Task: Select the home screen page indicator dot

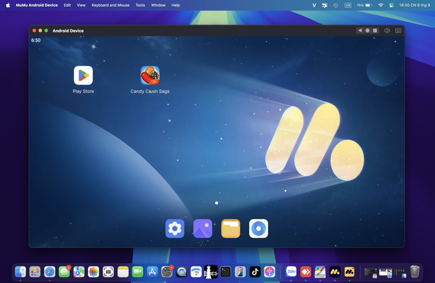Action: (x=217, y=203)
